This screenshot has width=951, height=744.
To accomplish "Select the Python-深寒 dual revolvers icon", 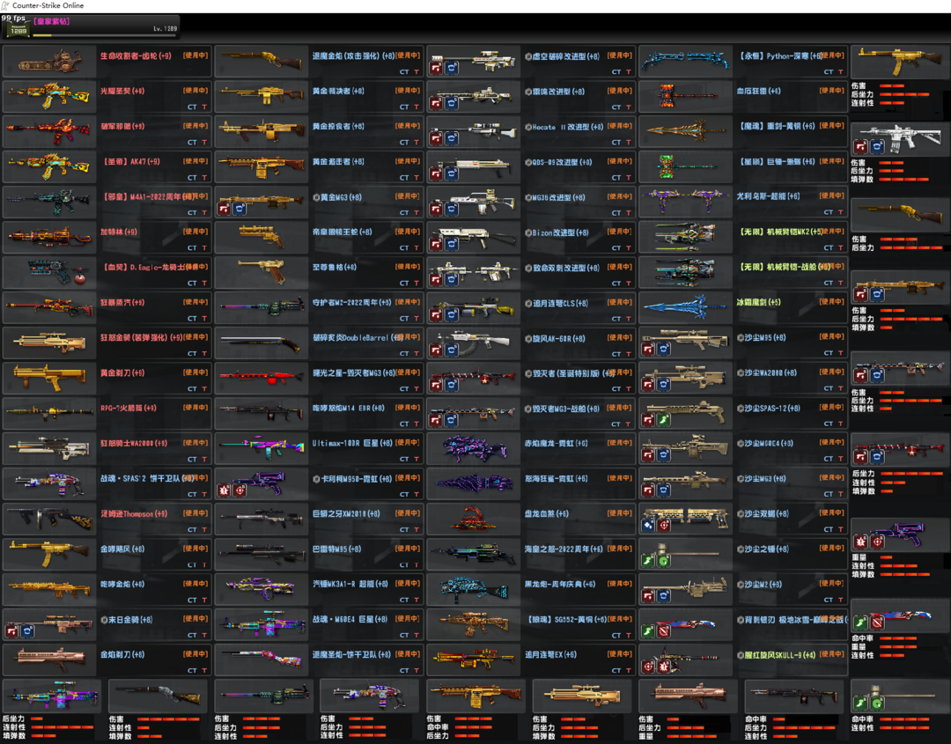I will [685, 61].
